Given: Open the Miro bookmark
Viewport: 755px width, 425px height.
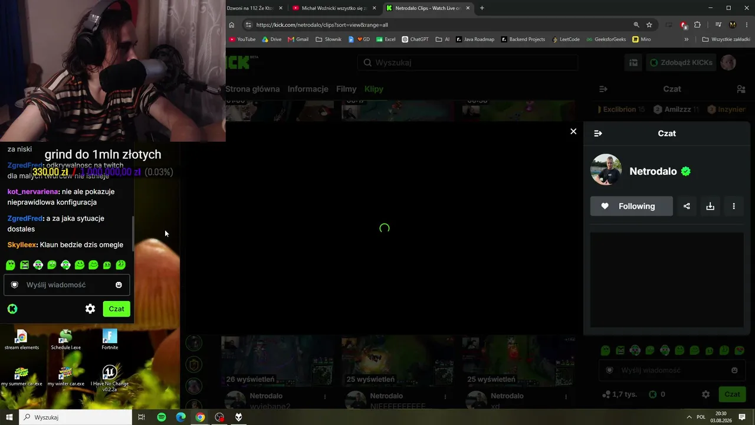Looking at the screenshot, I should [x=642, y=40].
